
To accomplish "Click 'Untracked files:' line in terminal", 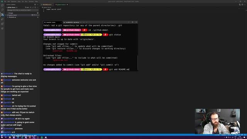I will click(52, 56).
